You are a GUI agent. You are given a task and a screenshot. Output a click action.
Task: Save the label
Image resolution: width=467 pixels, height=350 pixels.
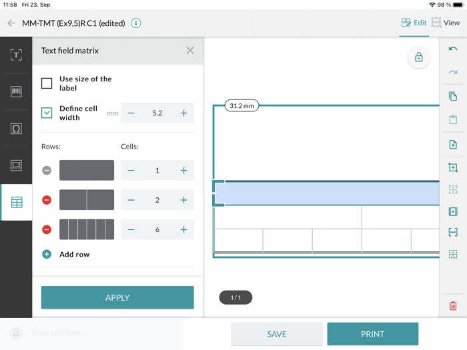277,334
